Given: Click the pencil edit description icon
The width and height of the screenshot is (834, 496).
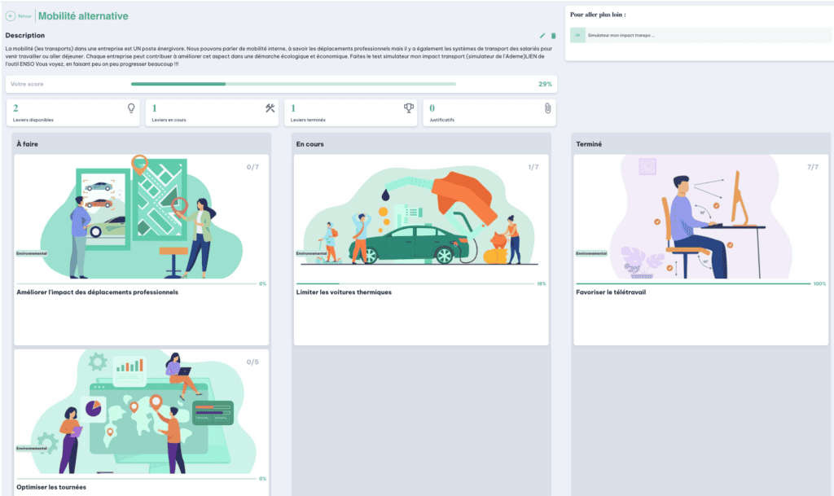Looking at the screenshot, I should tap(543, 36).
